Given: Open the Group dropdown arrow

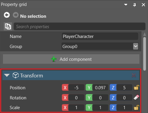Looking at the screenshot, I should [136, 46].
